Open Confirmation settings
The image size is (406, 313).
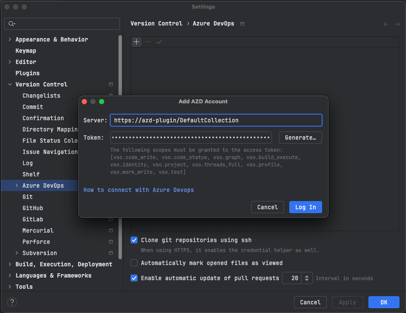point(43,118)
